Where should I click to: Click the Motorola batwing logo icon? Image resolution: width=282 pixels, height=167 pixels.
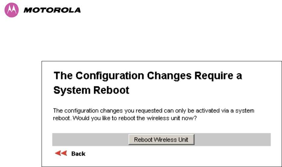tap(11, 10)
